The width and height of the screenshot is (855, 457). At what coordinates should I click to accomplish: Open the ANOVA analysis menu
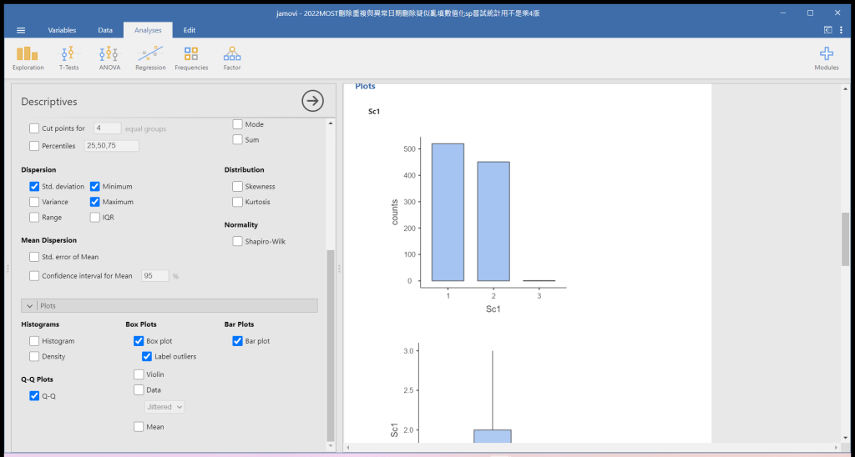[x=109, y=57]
